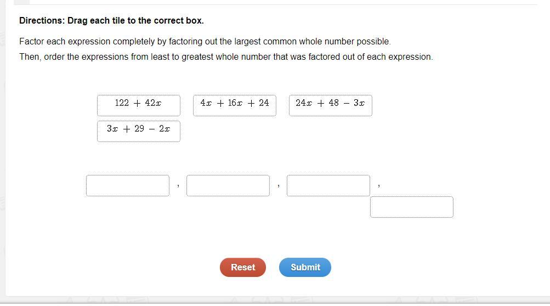Click the comma after the first answer box
Image resolution: width=550 pixels, height=306 pixels.
tap(178, 186)
